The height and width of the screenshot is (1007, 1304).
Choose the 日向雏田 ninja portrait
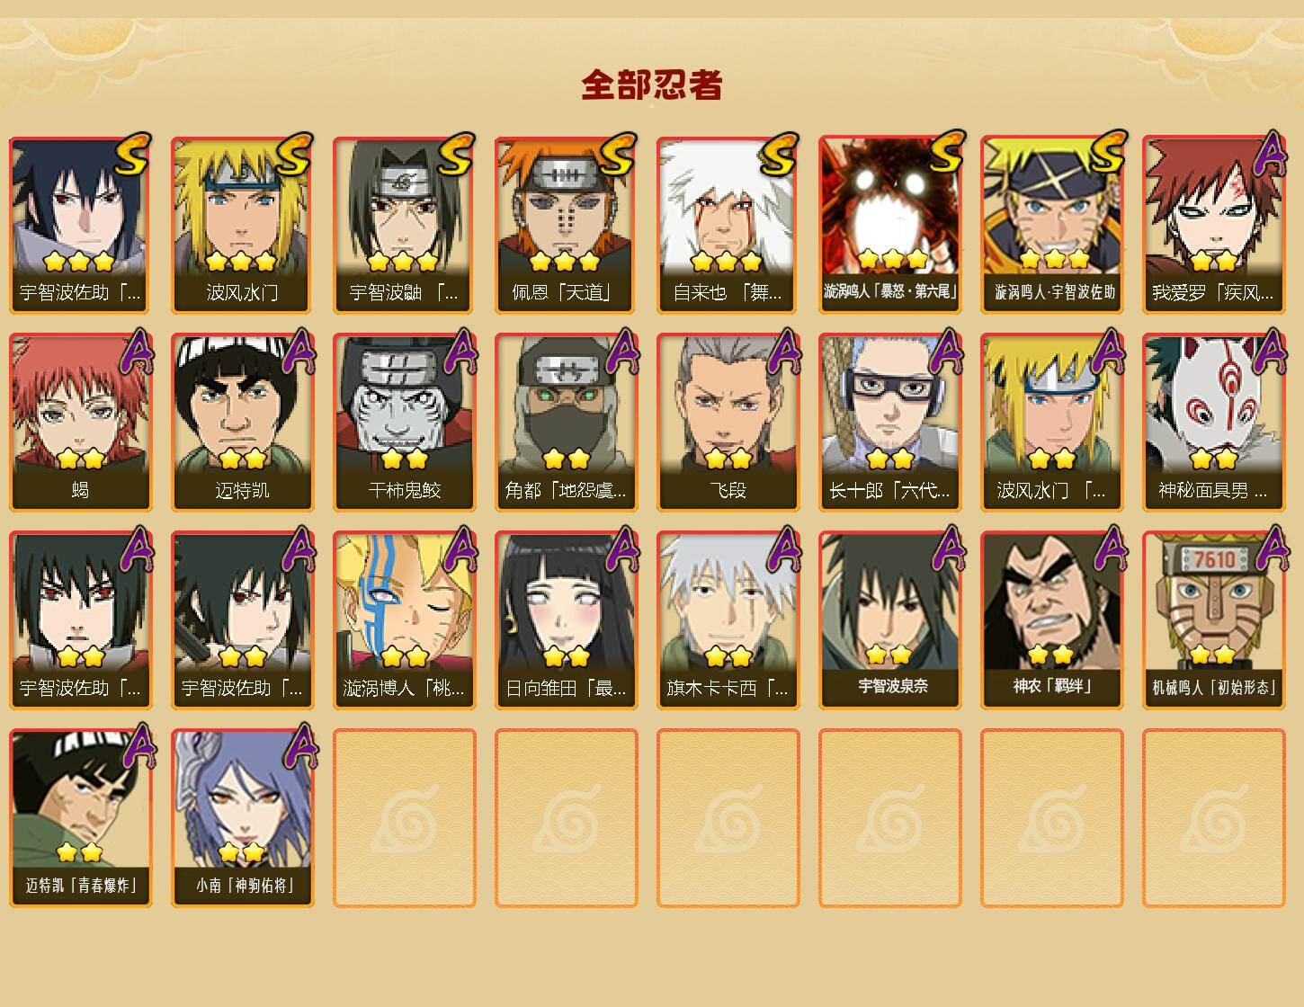[567, 620]
